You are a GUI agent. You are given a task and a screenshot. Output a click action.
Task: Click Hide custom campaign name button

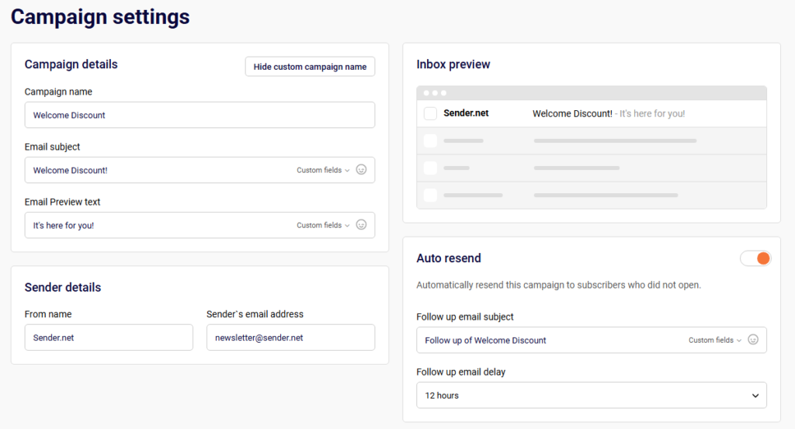click(310, 67)
